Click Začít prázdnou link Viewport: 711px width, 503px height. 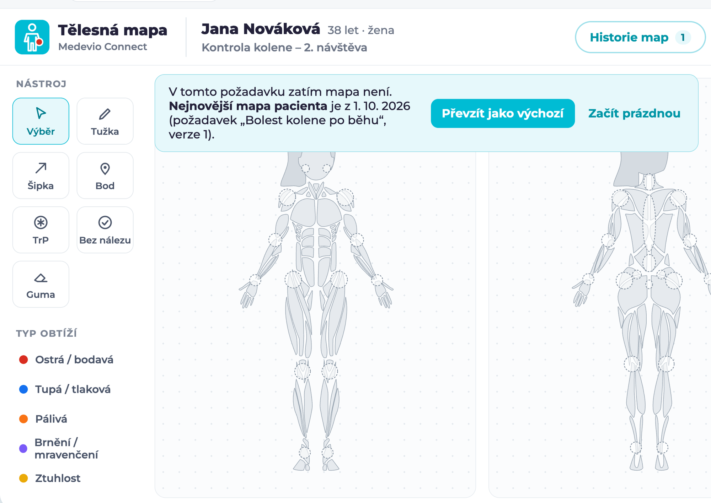[x=634, y=113]
